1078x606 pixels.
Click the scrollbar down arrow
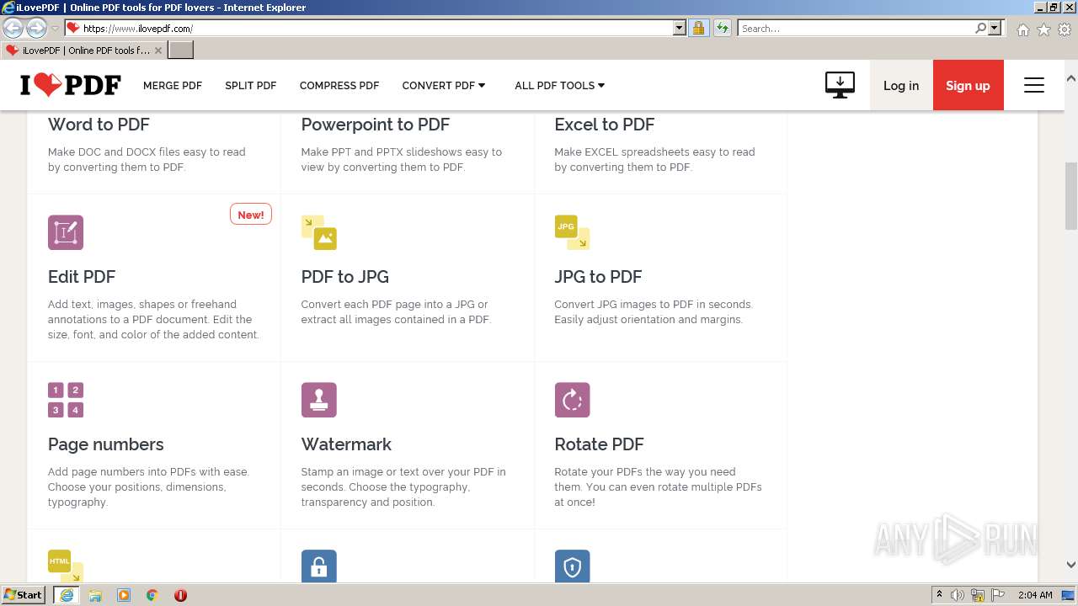point(1071,565)
